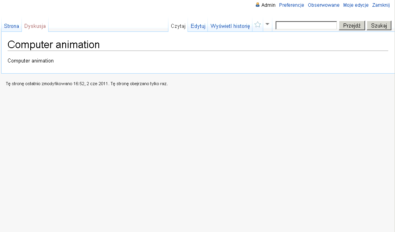Viewport: 395px width, 232px height.
Task: Click the Computer animation body paragraph text
Action: (31, 61)
